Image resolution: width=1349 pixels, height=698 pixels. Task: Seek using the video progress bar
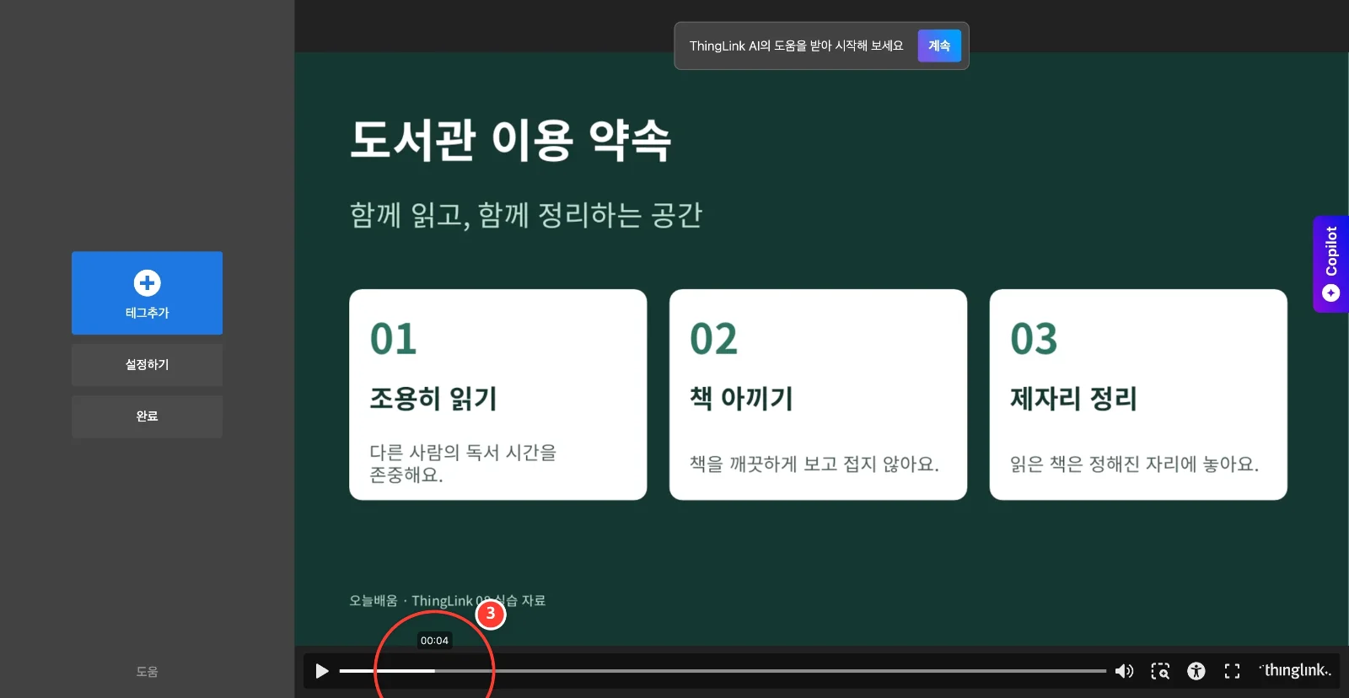[x=723, y=671]
